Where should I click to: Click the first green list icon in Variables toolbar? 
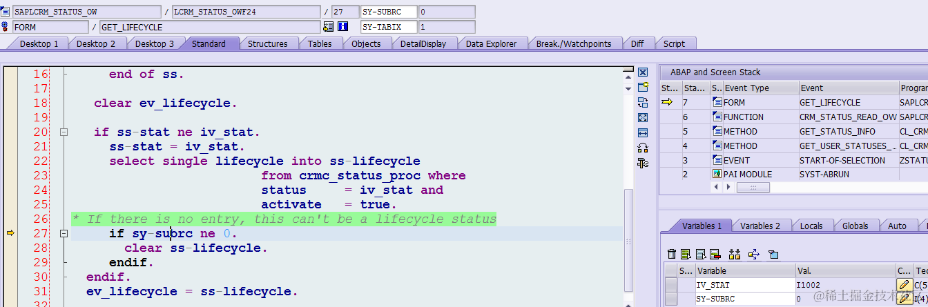point(686,255)
